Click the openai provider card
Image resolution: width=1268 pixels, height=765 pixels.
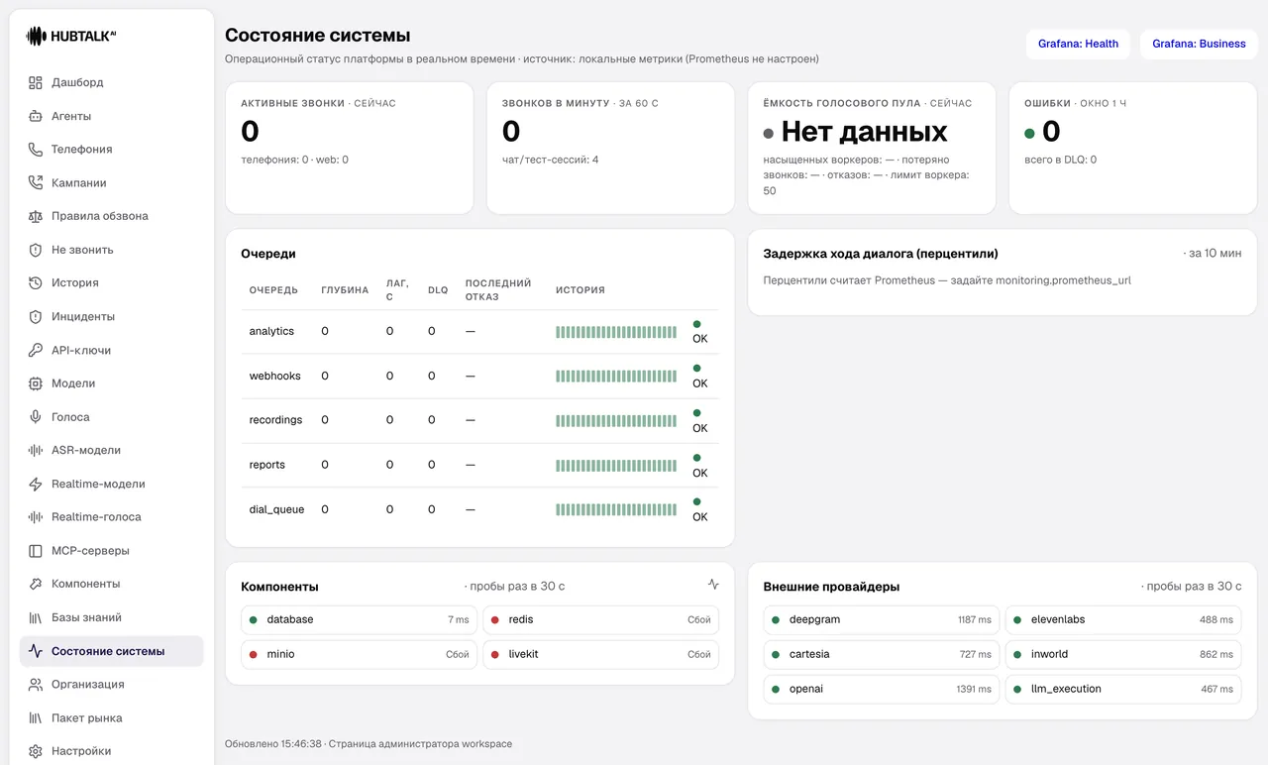pyautogui.click(x=882, y=689)
